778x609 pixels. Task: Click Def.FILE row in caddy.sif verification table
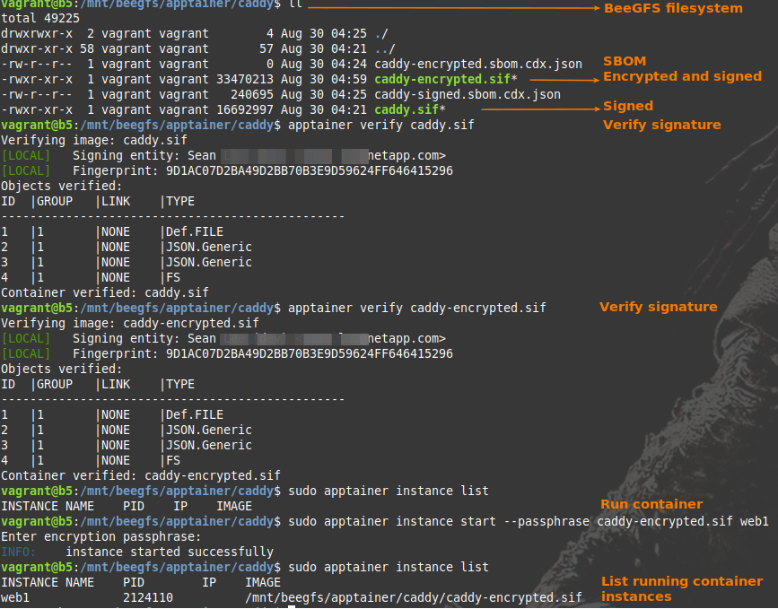tap(112, 231)
